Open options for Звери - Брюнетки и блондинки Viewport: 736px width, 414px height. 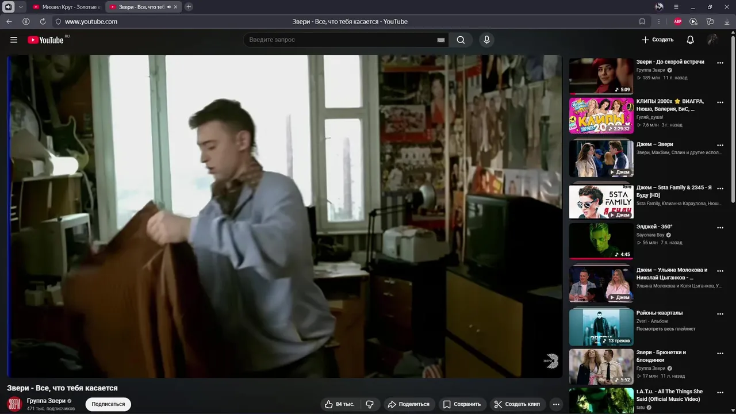[720, 354]
